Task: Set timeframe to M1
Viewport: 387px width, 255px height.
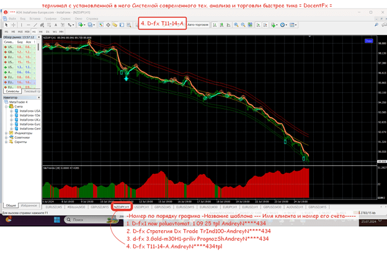Action: [6, 32]
